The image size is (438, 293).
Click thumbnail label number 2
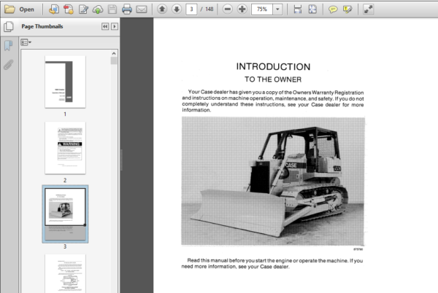tap(65, 180)
